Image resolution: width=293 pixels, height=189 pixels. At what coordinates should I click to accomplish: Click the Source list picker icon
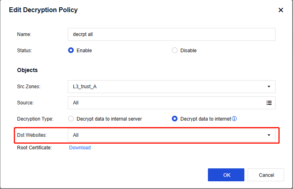[269, 103]
